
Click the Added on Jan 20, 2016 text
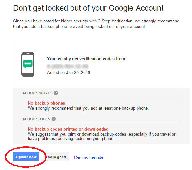click(69, 72)
